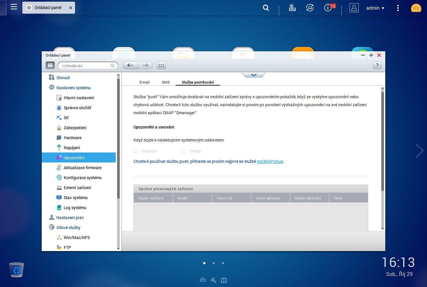
Task: Click the grid view icon in toolbar
Action: (x=161, y=66)
